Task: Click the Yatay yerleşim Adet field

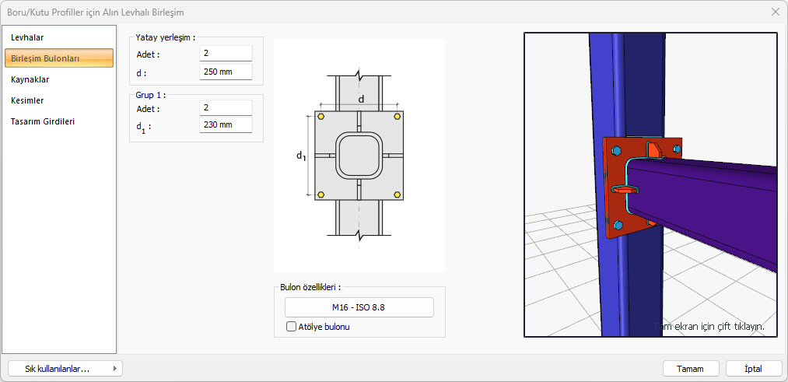Action: (226, 54)
